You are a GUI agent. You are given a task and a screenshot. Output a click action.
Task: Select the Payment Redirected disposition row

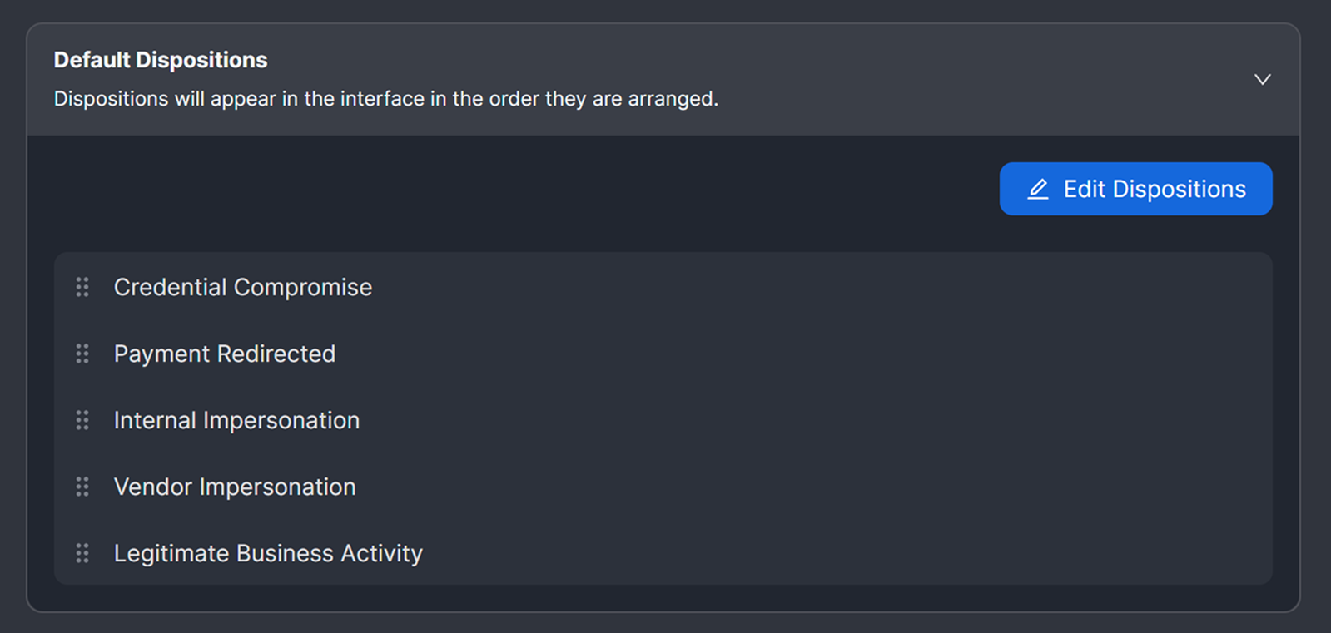pyautogui.click(x=225, y=353)
